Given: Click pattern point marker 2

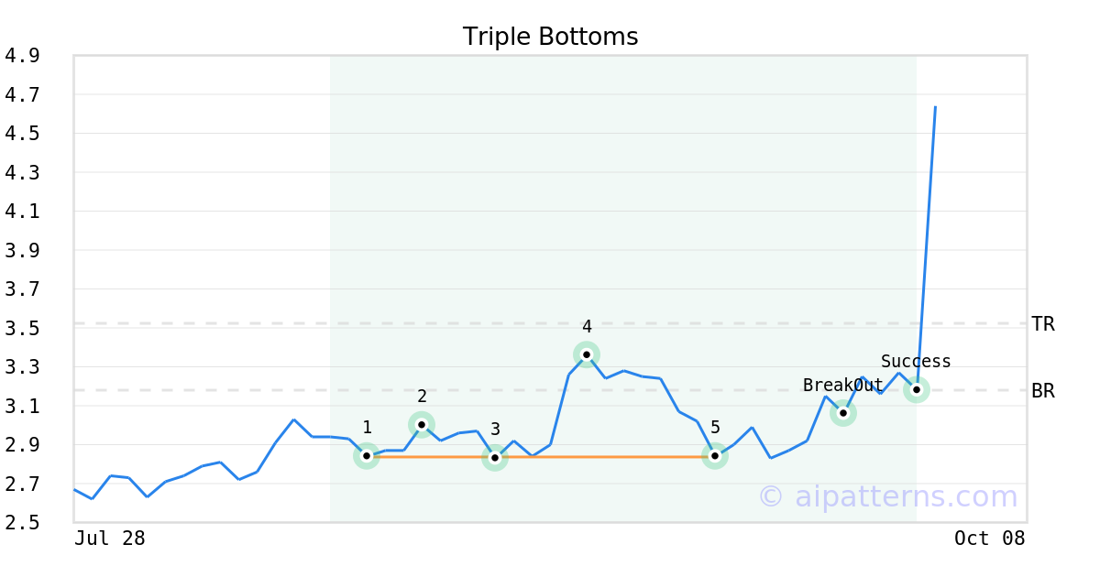Looking at the screenshot, I should click(422, 424).
